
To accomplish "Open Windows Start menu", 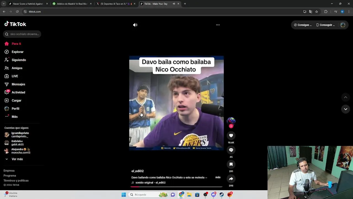I will [124, 195].
